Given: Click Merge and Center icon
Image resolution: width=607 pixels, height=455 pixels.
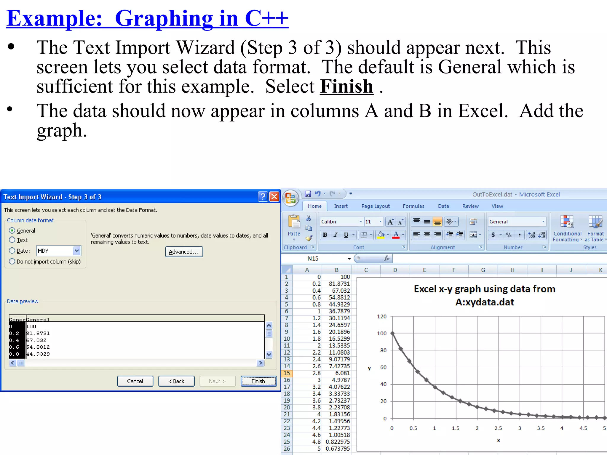Looking at the screenshot, I should tap(473, 235).
